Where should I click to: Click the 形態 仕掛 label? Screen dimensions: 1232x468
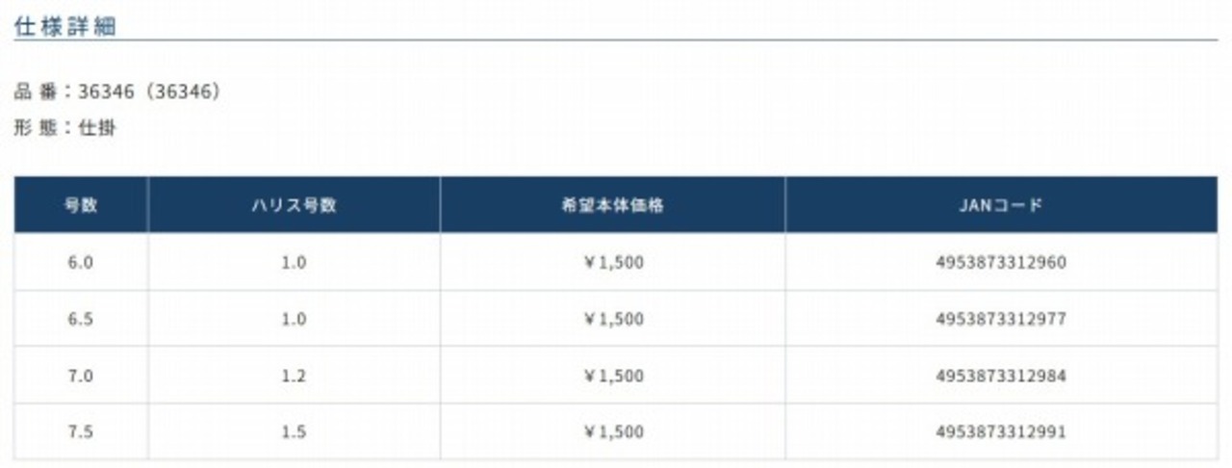tap(64, 127)
